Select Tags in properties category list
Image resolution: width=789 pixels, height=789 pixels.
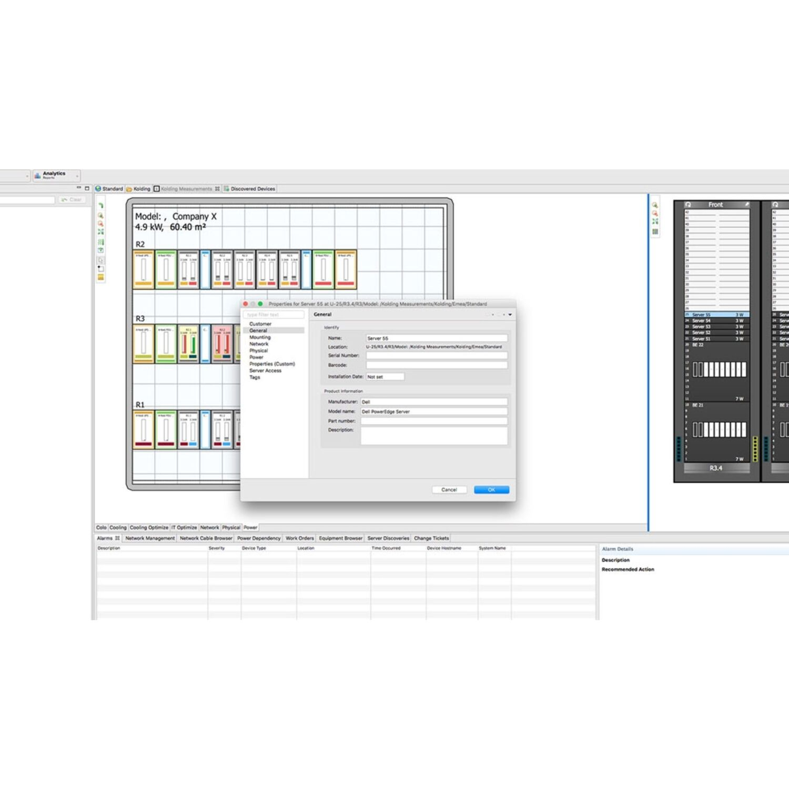(x=255, y=377)
